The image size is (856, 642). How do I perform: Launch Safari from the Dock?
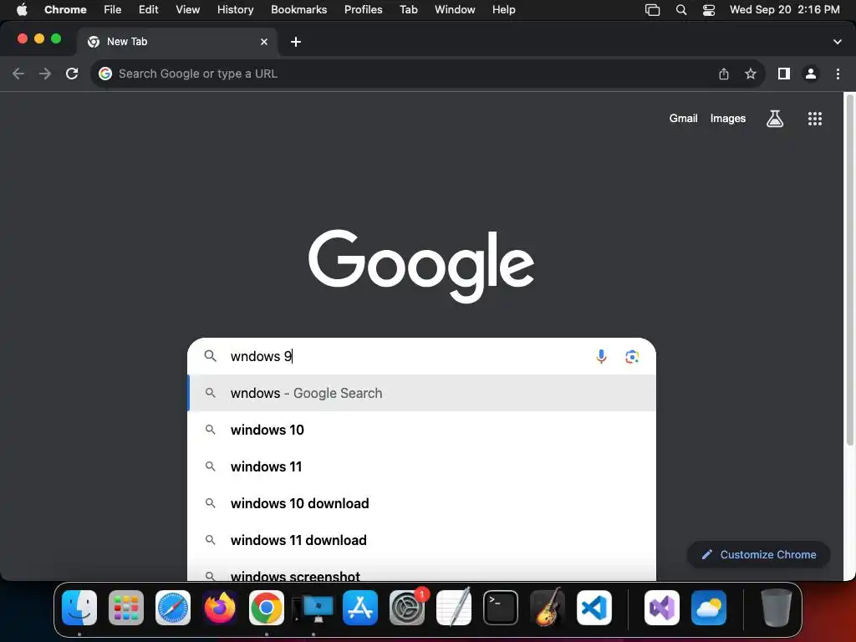coord(173,608)
